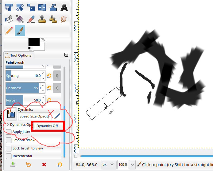Increase the Force value with up arrow
Viewport: 213px width, 171px height.
coord(43,97)
